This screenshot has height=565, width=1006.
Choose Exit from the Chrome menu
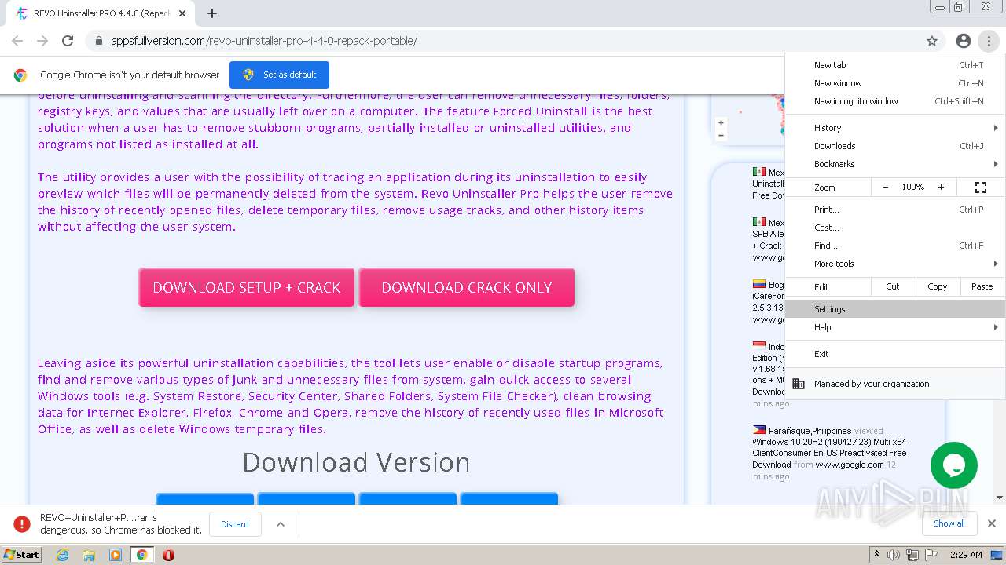coord(895,354)
